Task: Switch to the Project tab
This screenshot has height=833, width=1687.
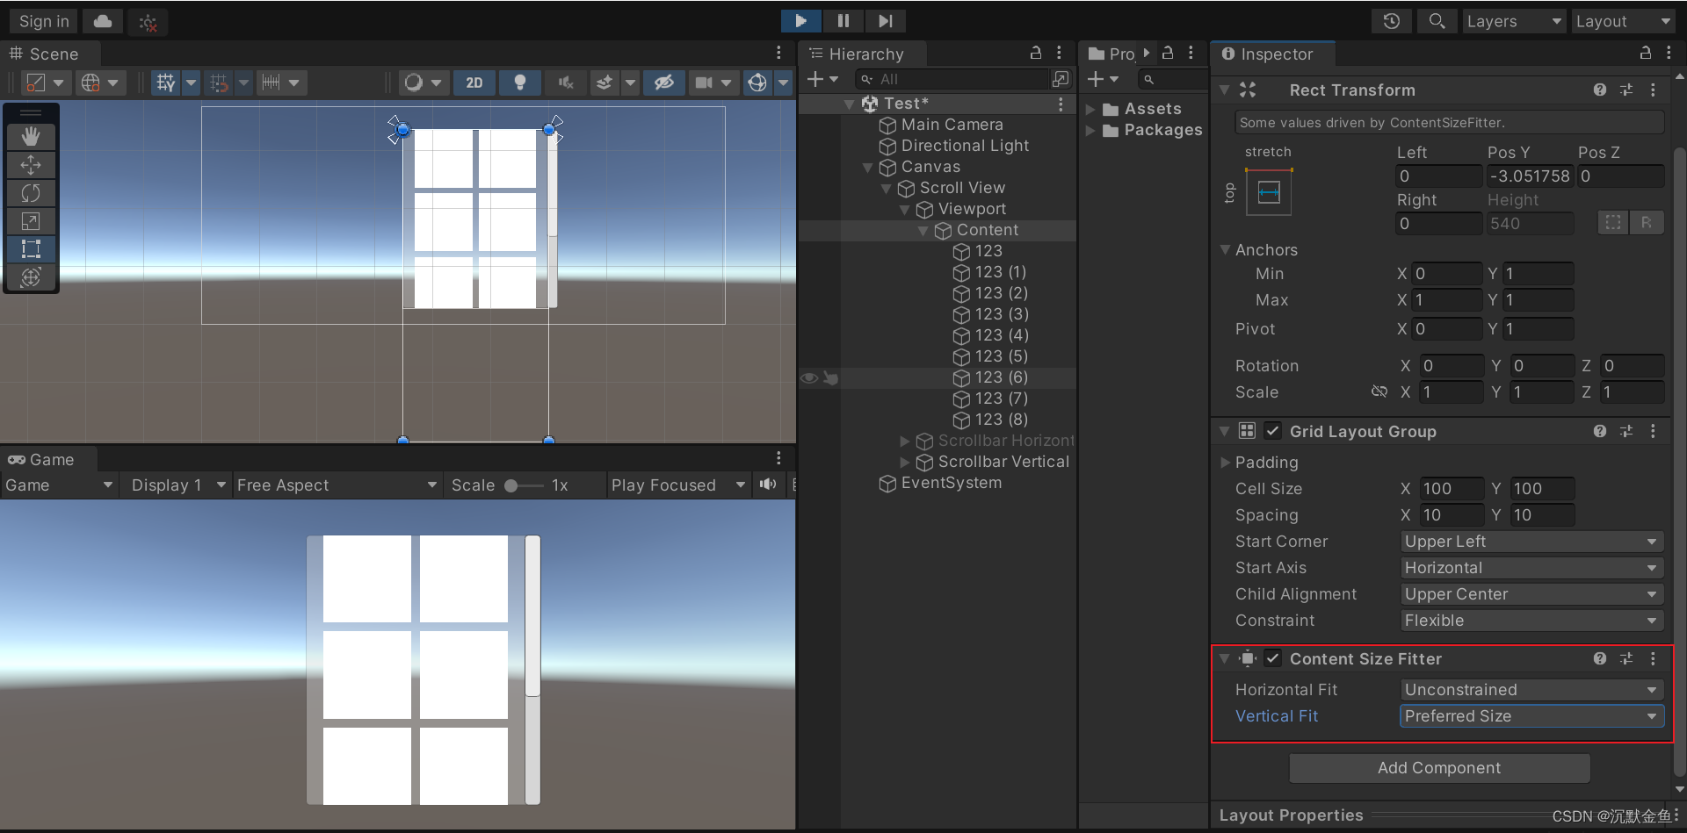Action: click(1112, 54)
